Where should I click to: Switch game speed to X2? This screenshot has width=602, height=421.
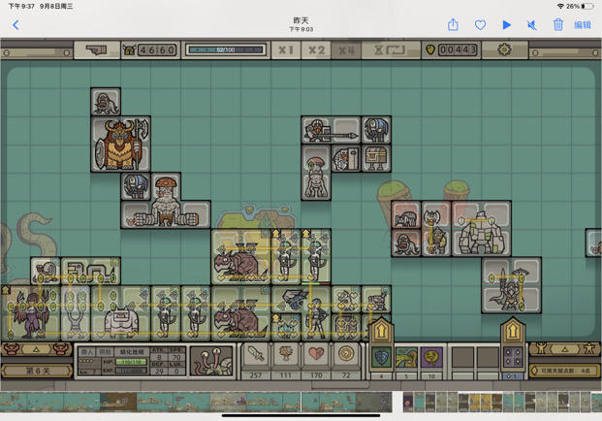tap(316, 49)
